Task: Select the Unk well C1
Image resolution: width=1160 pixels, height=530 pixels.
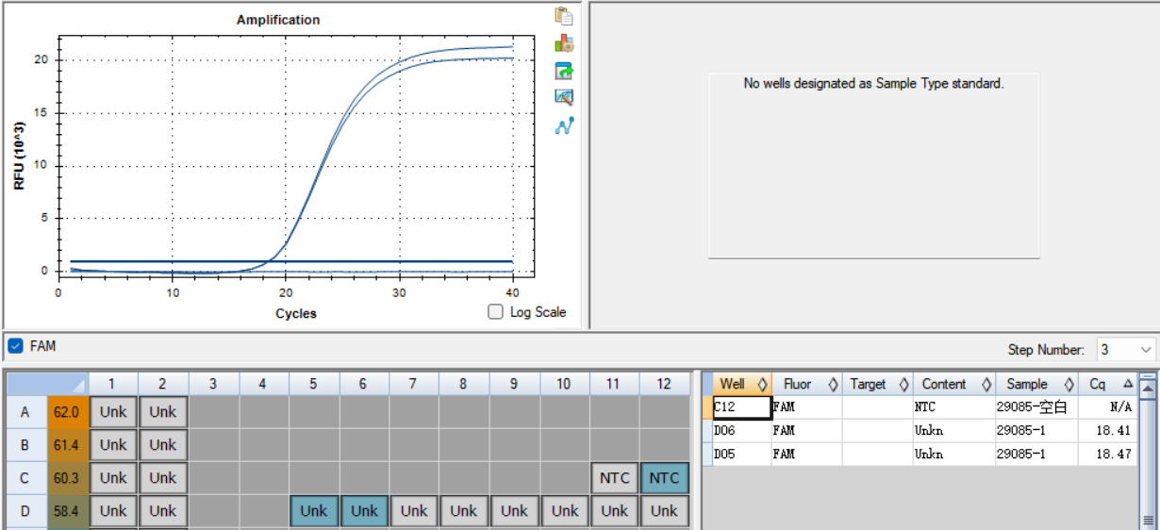Action: (112, 478)
